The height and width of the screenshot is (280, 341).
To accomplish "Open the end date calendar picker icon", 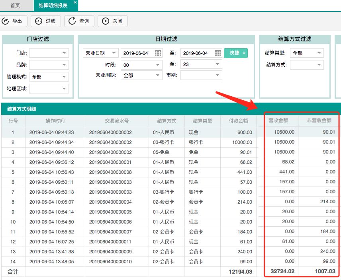I will (x=218, y=53).
